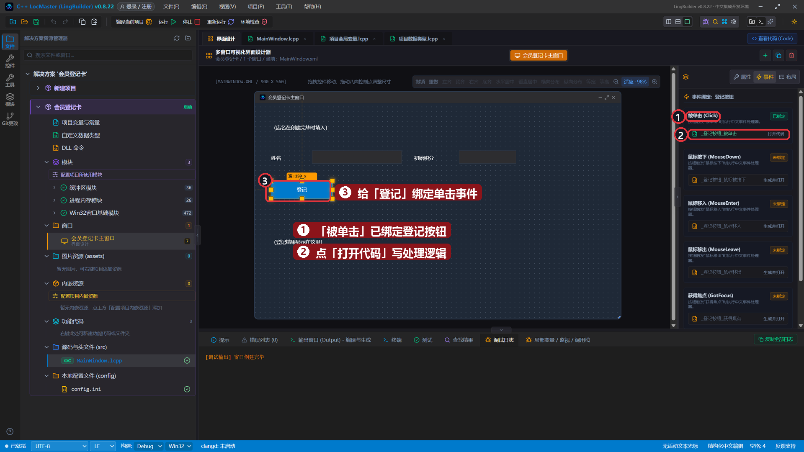804x452 pixels.
Task: Click the redo arrow in the top toolbar
Action: 65,22
